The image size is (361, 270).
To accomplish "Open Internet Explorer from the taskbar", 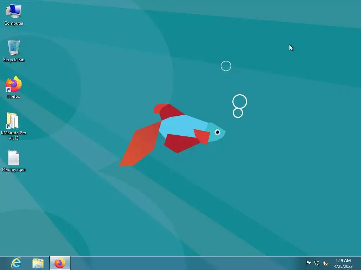I will pyautogui.click(x=16, y=263).
